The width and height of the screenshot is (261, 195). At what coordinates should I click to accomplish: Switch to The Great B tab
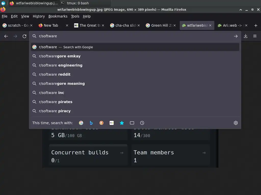tap(89, 25)
